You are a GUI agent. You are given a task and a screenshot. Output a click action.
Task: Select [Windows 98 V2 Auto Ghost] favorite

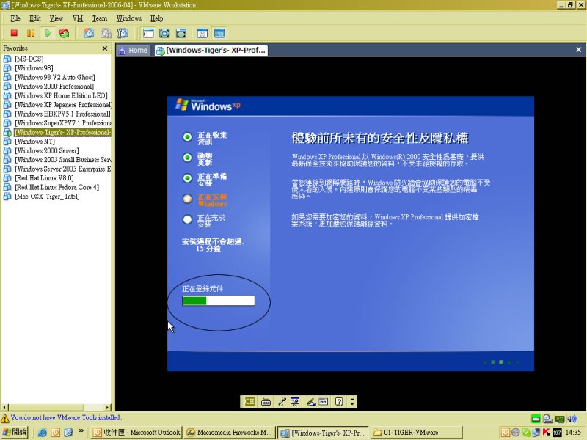54,77
